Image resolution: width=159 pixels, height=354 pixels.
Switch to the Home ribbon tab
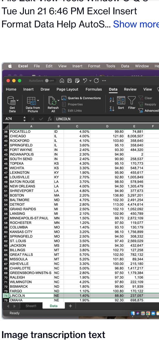[11, 89]
